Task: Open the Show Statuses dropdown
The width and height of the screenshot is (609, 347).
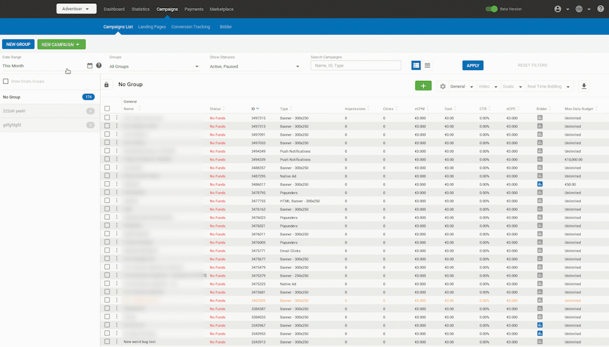Action: 255,67
